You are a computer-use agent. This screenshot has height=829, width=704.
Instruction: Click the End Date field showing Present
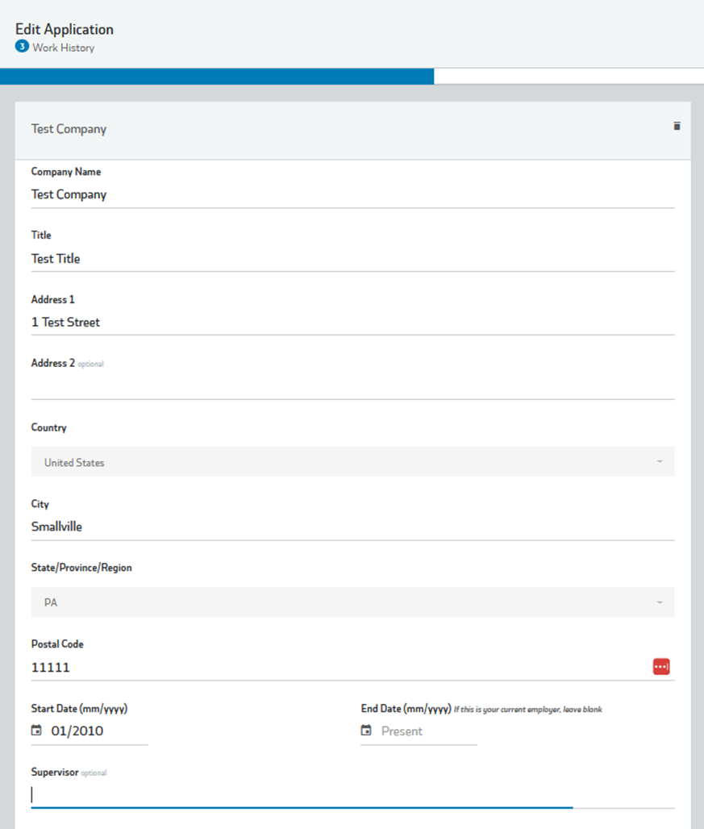426,731
